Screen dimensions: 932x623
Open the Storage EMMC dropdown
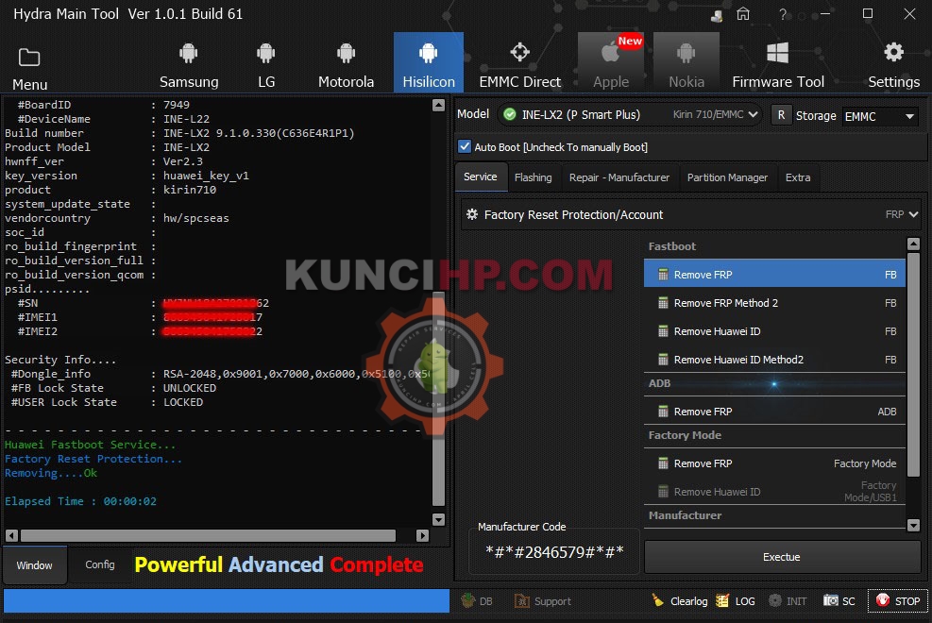[x=880, y=116]
